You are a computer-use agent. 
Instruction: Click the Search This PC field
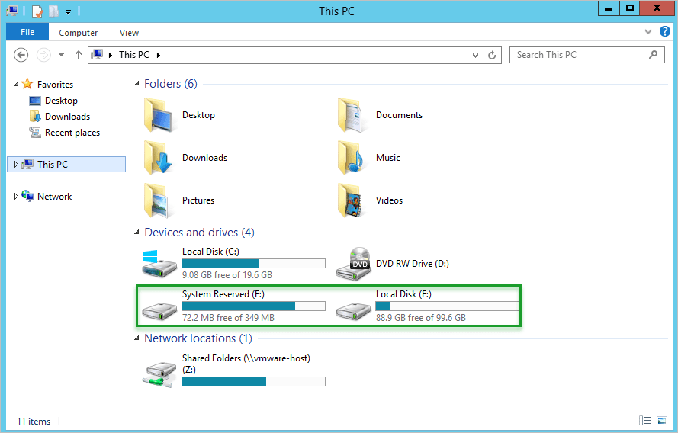point(580,55)
